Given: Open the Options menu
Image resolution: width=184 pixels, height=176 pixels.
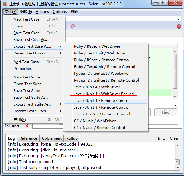Looking at the screenshot, I should [x=59, y=12].
